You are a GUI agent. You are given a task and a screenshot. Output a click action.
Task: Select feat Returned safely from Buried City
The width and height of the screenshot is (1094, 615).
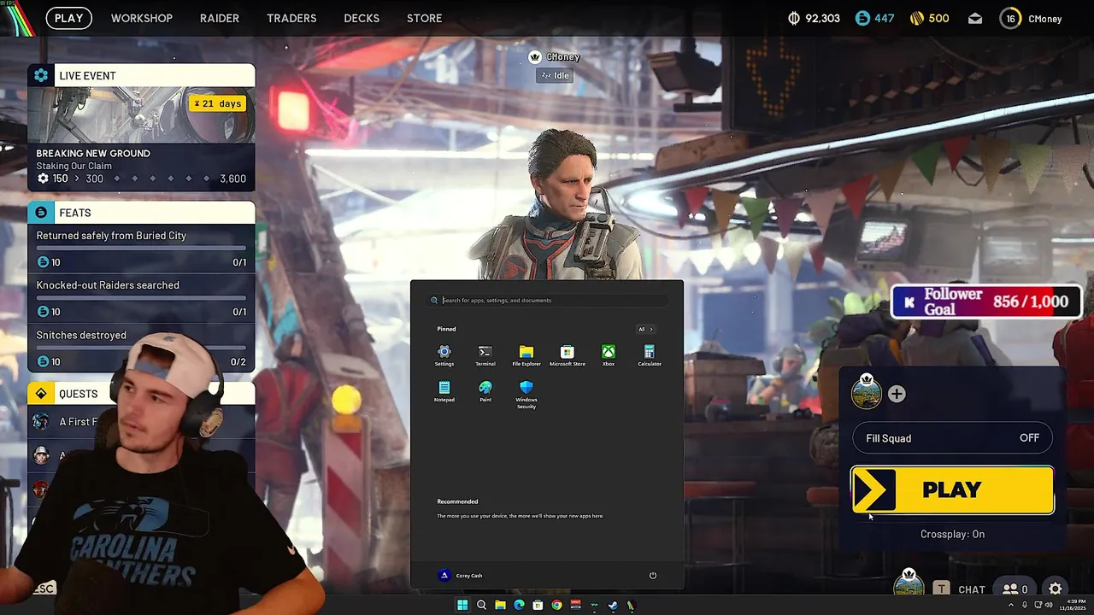(141, 249)
